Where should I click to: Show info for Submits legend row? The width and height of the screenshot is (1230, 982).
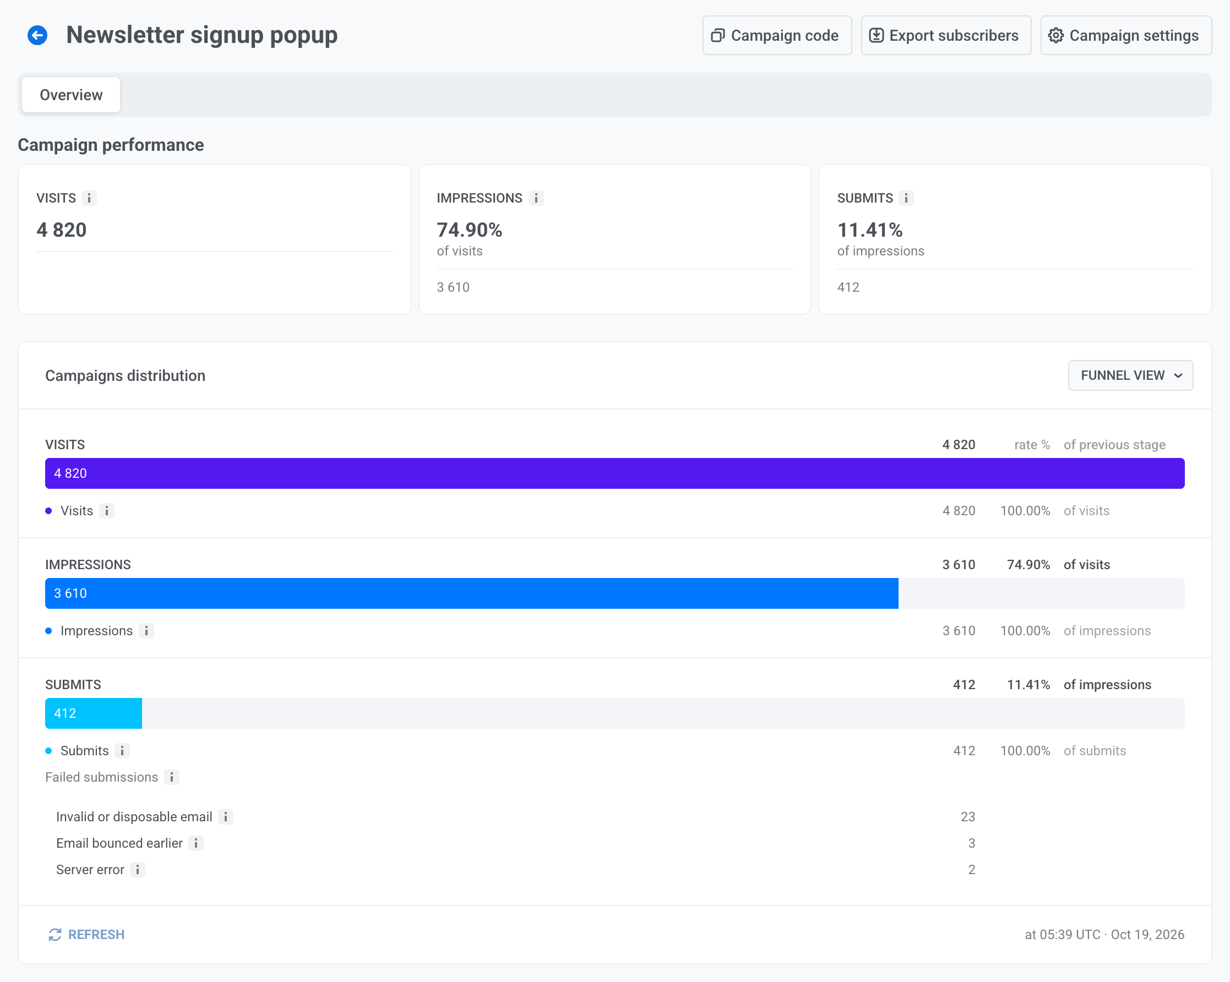coord(122,750)
